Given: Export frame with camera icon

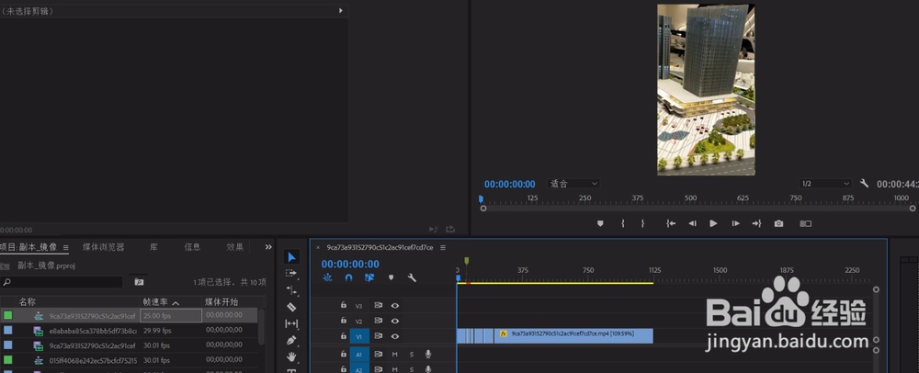Looking at the screenshot, I should click(x=778, y=223).
